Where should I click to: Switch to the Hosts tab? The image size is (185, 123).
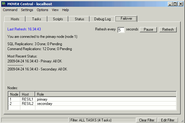tap(15, 19)
